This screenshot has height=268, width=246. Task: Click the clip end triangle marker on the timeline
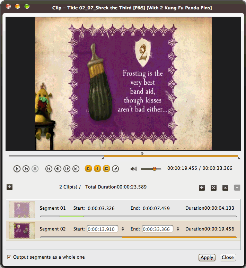(239, 158)
